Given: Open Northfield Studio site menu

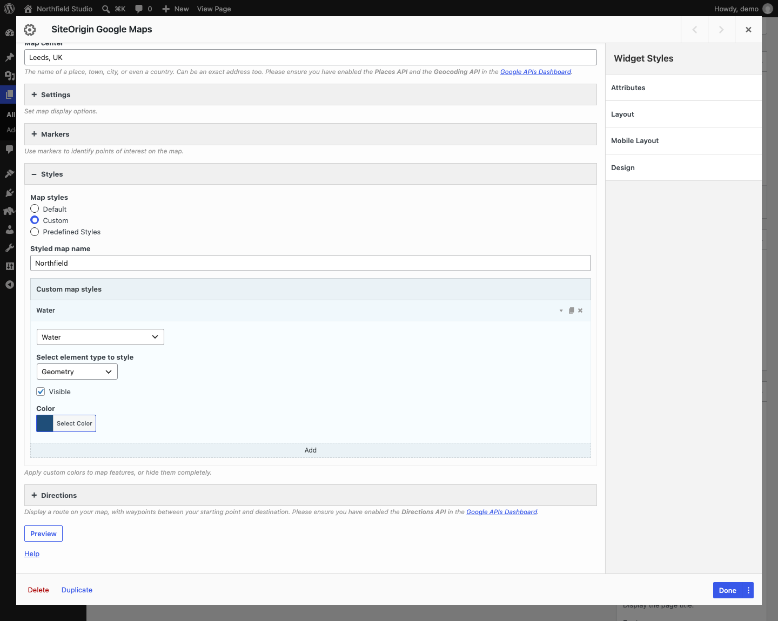Looking at the screenshot, I should 58,9.
